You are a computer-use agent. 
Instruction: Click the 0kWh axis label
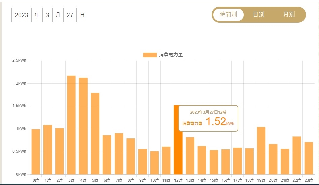click(x=21, y=174)
